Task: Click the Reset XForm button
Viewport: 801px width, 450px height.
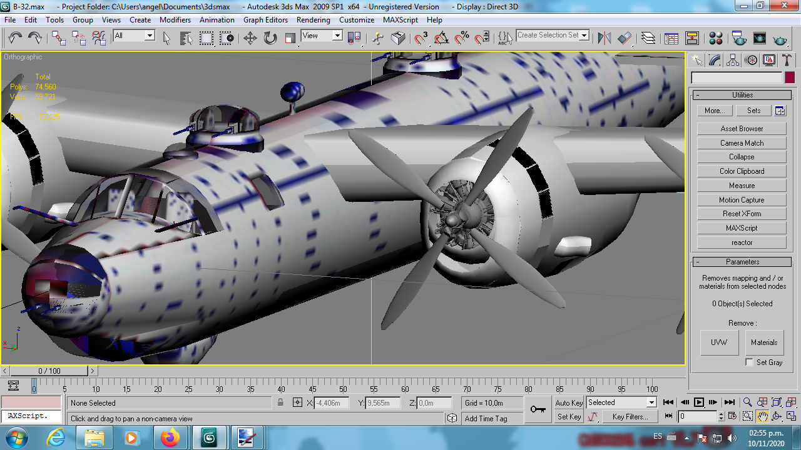Action: point(742,214)
